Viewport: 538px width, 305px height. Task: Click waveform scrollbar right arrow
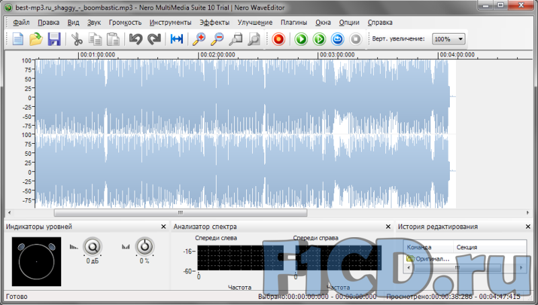pos(528,213)
